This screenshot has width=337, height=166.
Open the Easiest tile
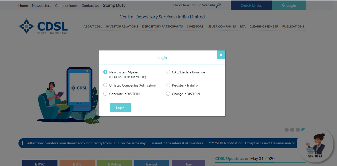152,163
